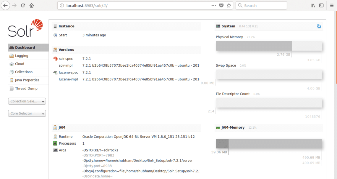337x179 pixels.
Task: Click the lucene-spec version 7.2.1
Action: point(87,73)
